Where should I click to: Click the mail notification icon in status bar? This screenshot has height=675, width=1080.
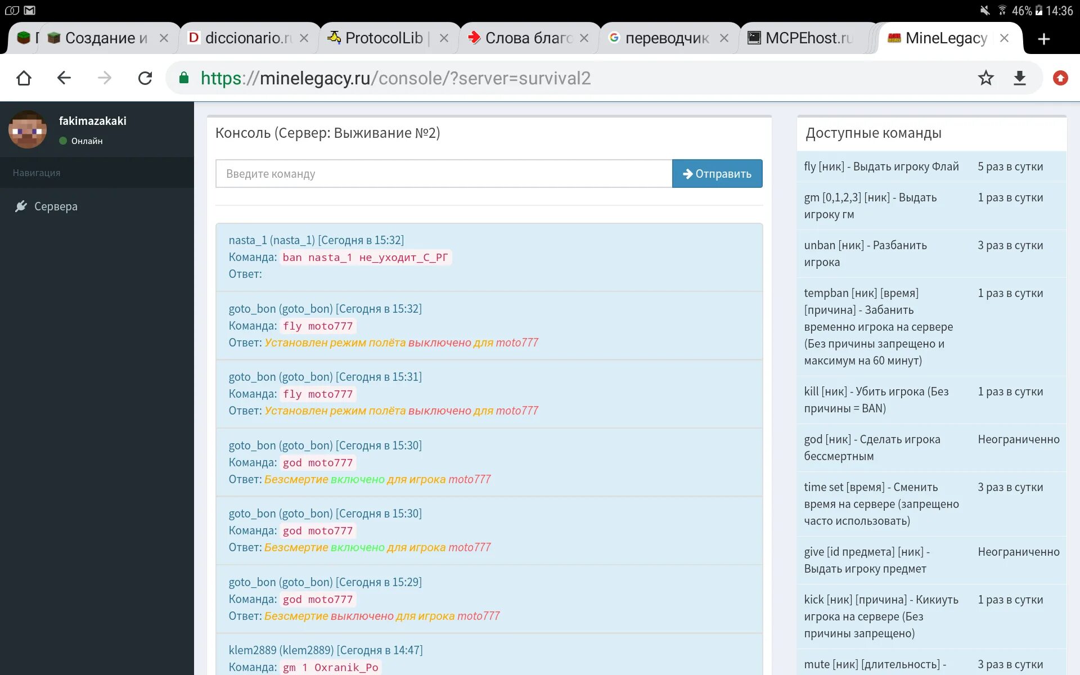tap(30, 10)
